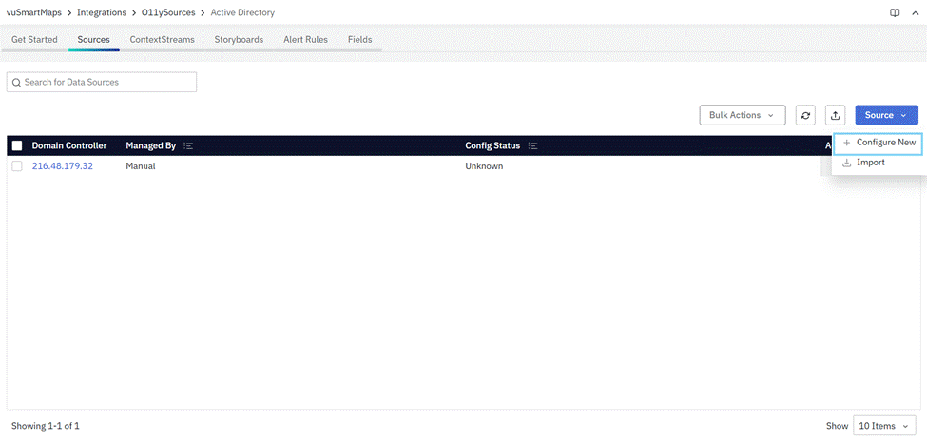Open Managed By column filter icon
Viewport: 927px width, 443px height.
coord(188,146)
